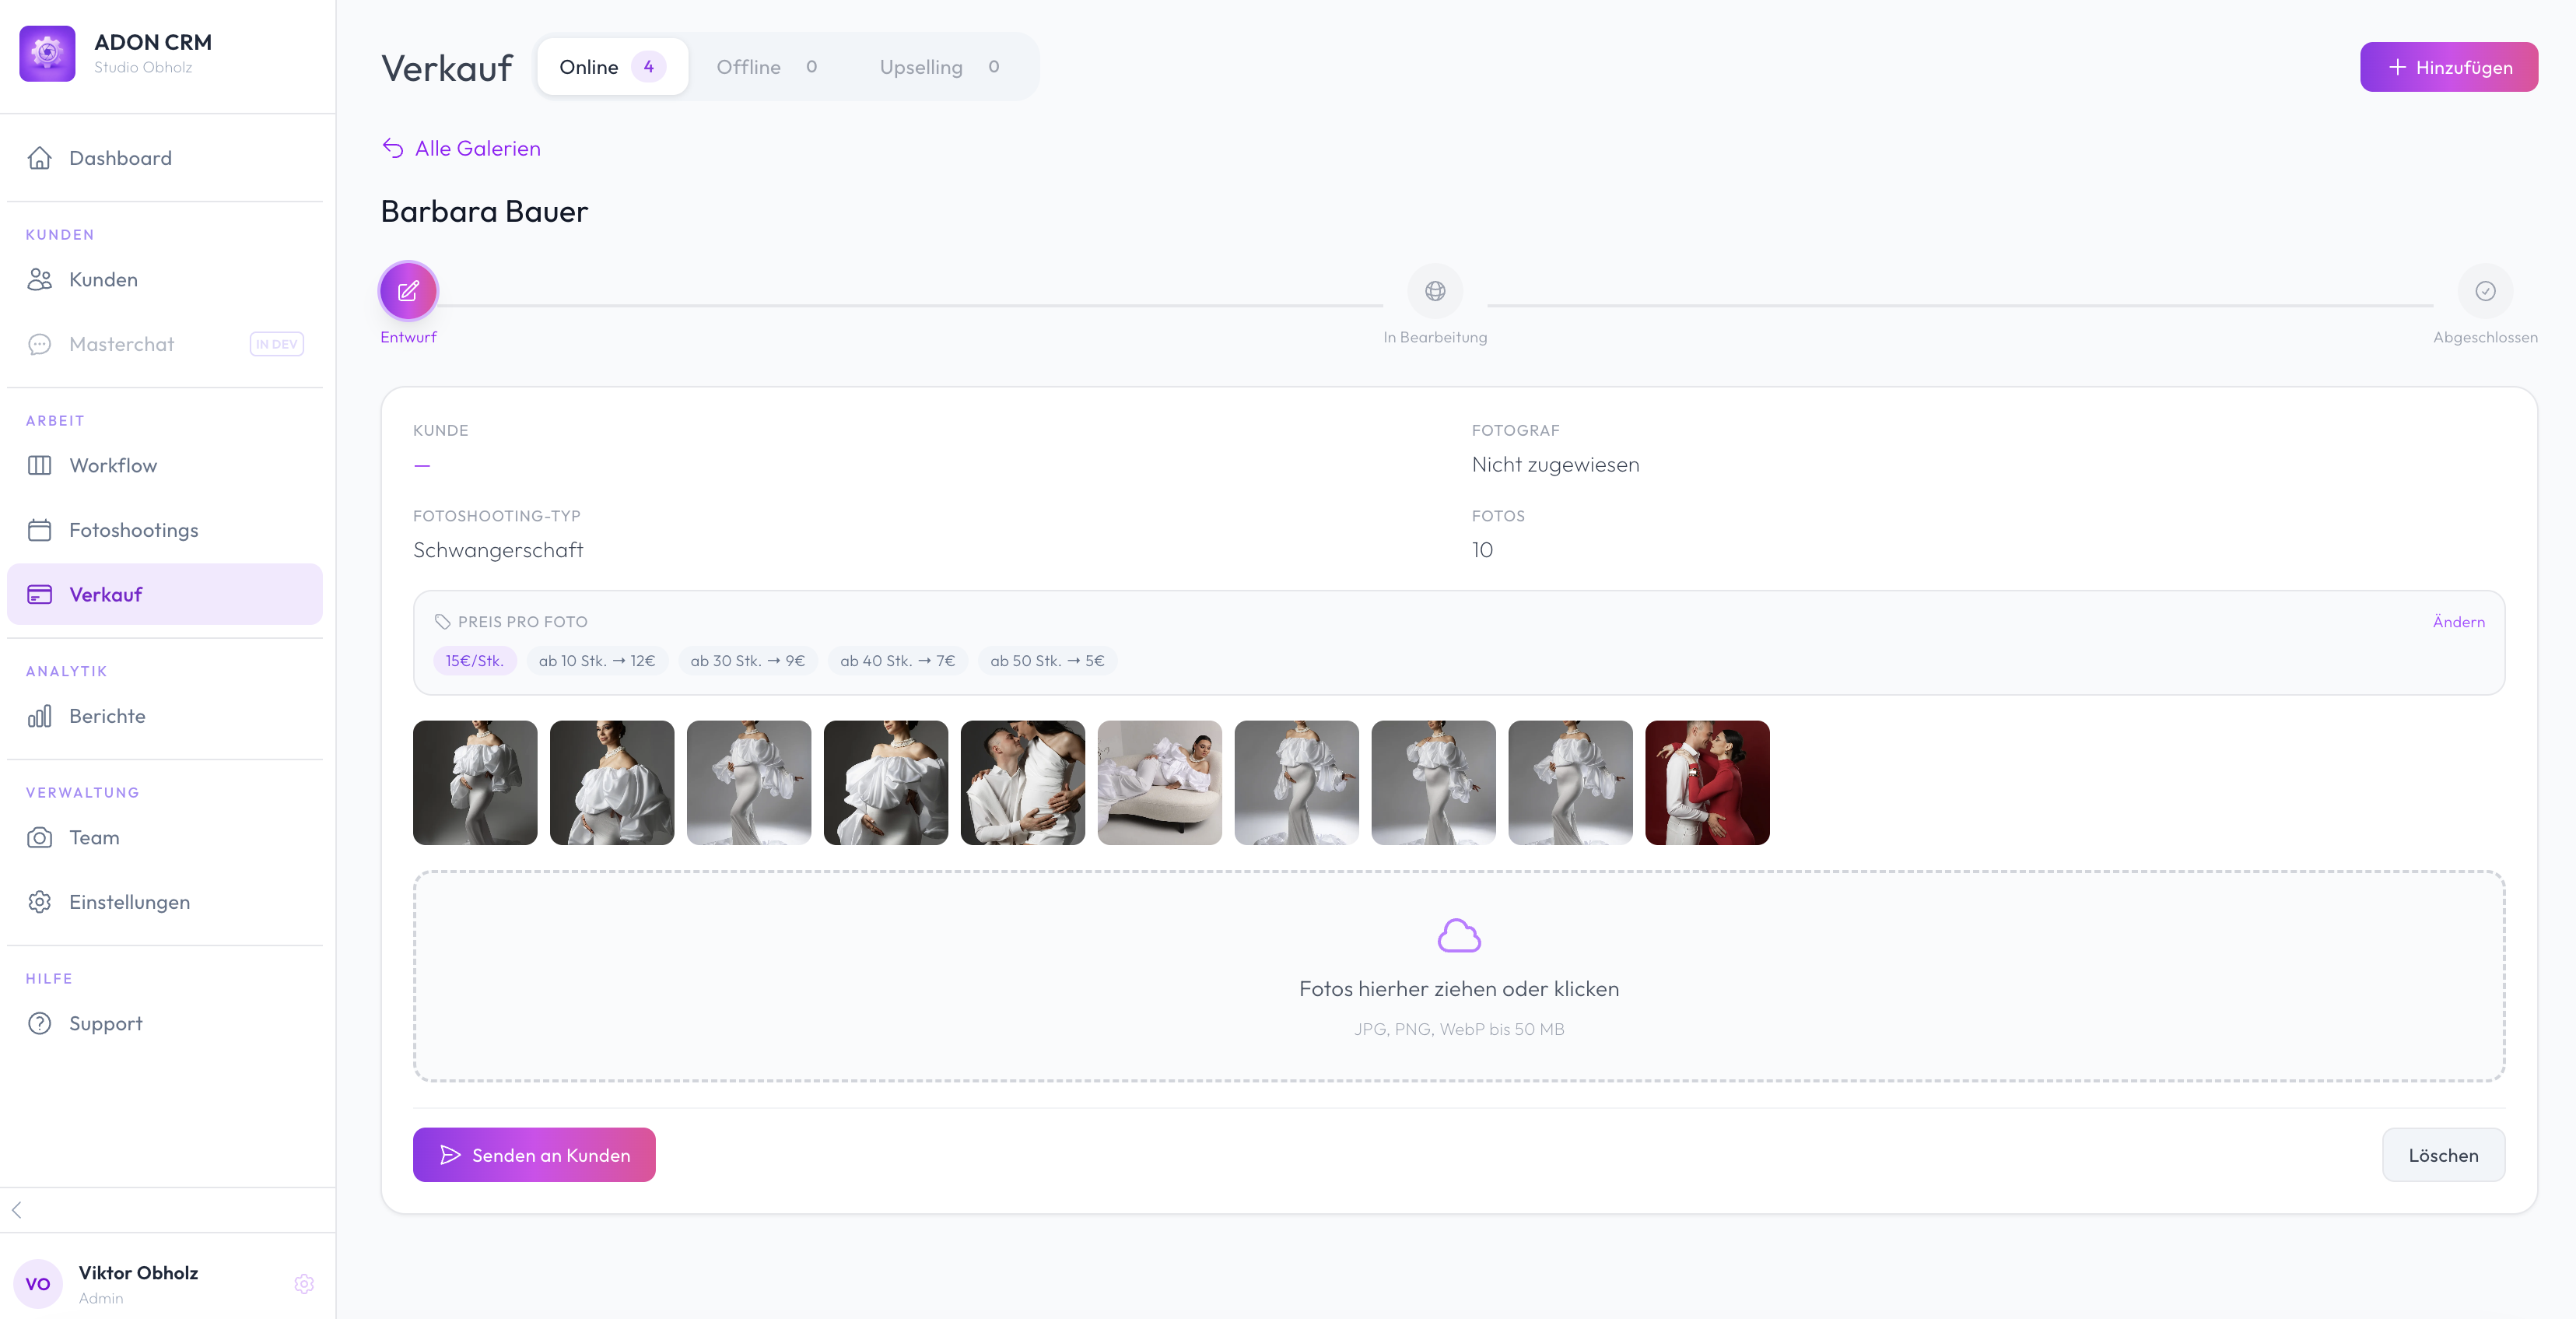The width and height of the screenshot is (2576, 1319).
Task: Select the Kunden people icon in sidebar
Action: [x=40, y=279]
